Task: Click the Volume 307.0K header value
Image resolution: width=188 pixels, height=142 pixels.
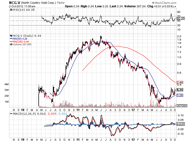Action: pos(135,6)
